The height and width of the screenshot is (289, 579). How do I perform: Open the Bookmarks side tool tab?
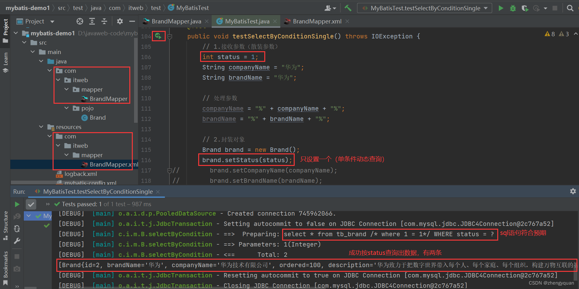5,268
